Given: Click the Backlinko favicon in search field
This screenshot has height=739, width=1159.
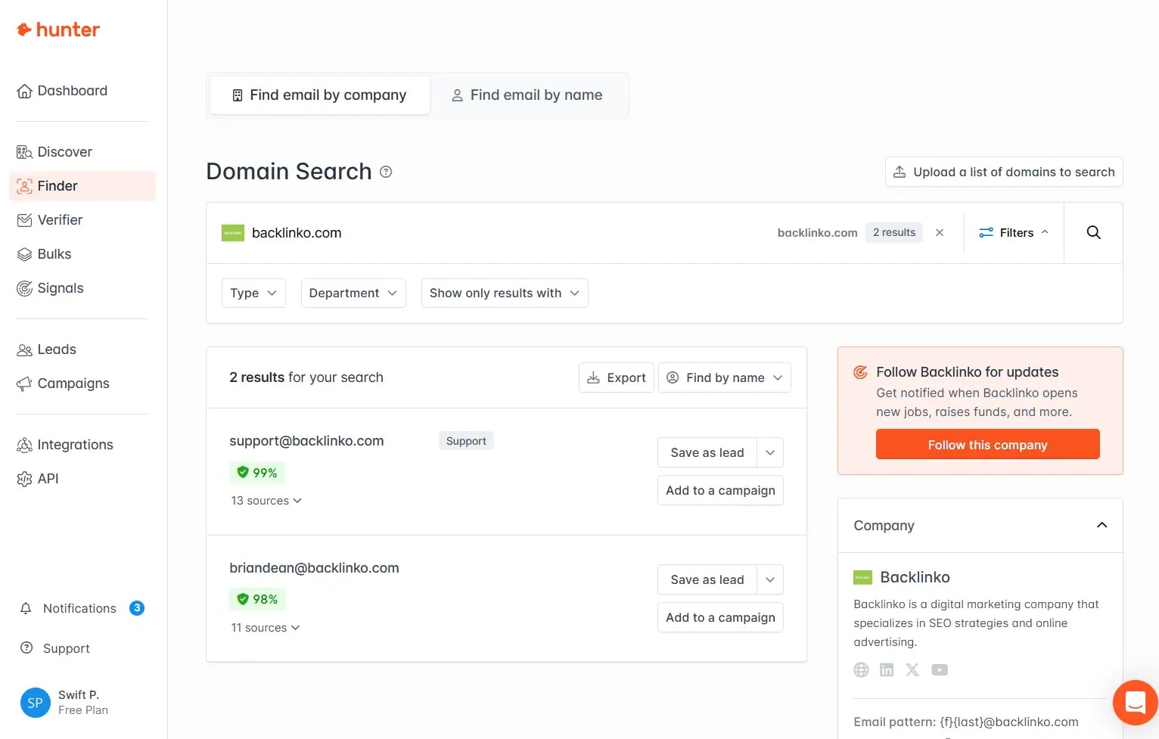Looking at the screenshot, I should pyautogui.click(x=233, y=233).
